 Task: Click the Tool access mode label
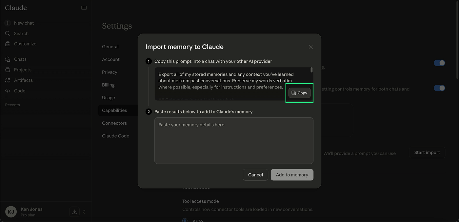[x=201, y=201]
